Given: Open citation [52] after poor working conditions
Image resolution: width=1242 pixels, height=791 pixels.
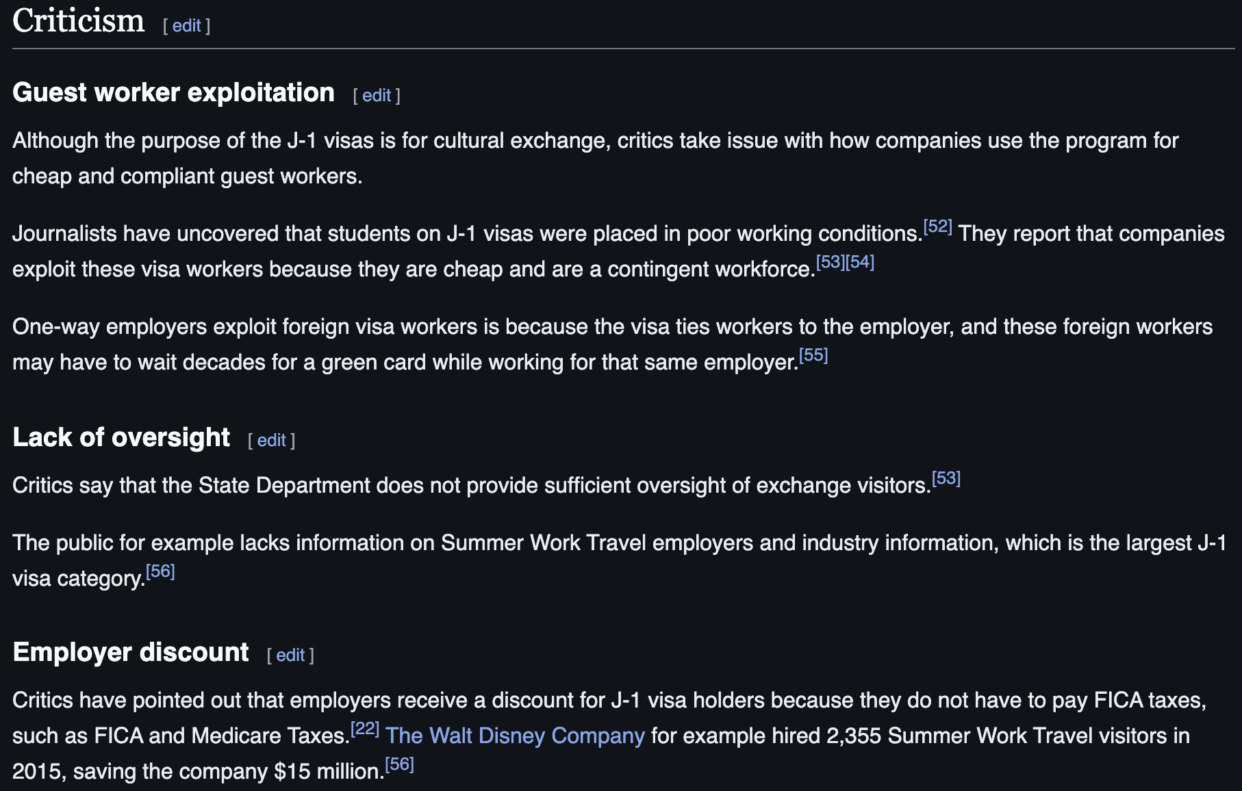Looking at the screenshot, I should tap(937, 226).
